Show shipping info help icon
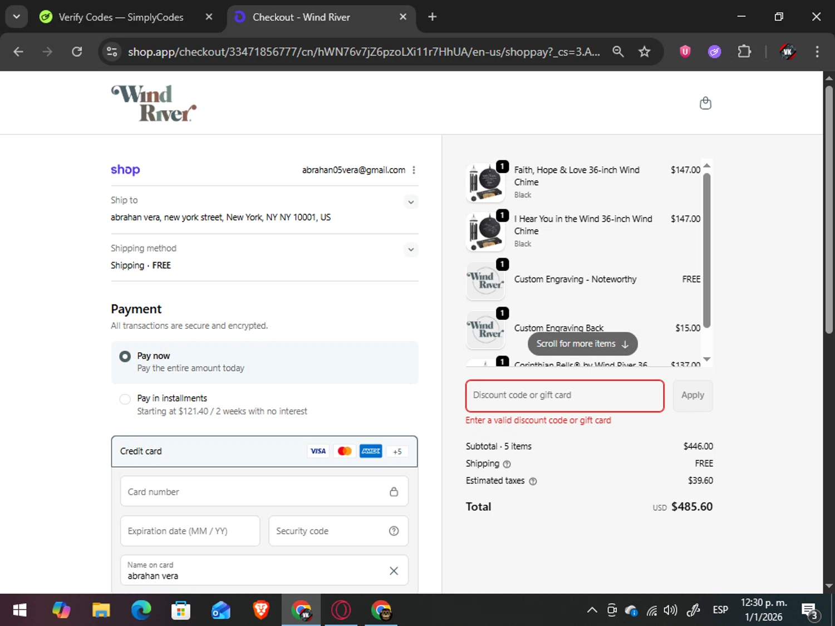The width and height of the screenshot is (835, 626). click(x=507, y=464)
